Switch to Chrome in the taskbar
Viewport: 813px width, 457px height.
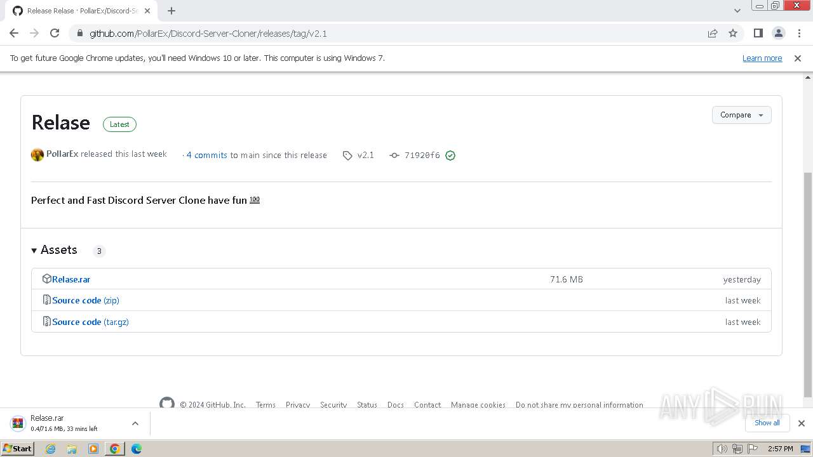pyautogui.click(x=115, y=449)
